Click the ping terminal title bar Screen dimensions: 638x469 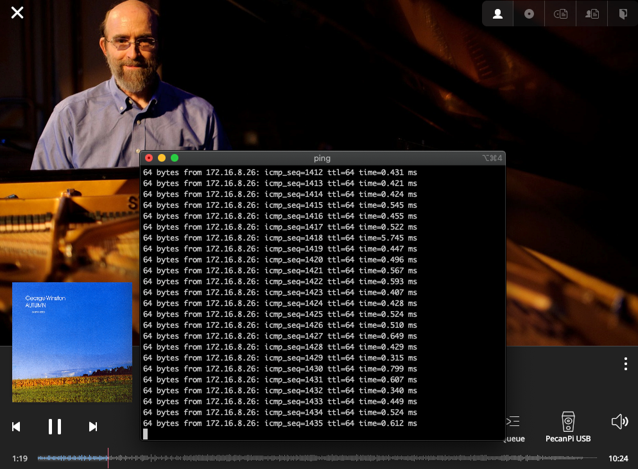coord(322,158)
